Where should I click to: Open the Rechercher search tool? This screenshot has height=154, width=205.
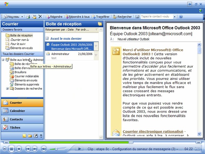122,17
